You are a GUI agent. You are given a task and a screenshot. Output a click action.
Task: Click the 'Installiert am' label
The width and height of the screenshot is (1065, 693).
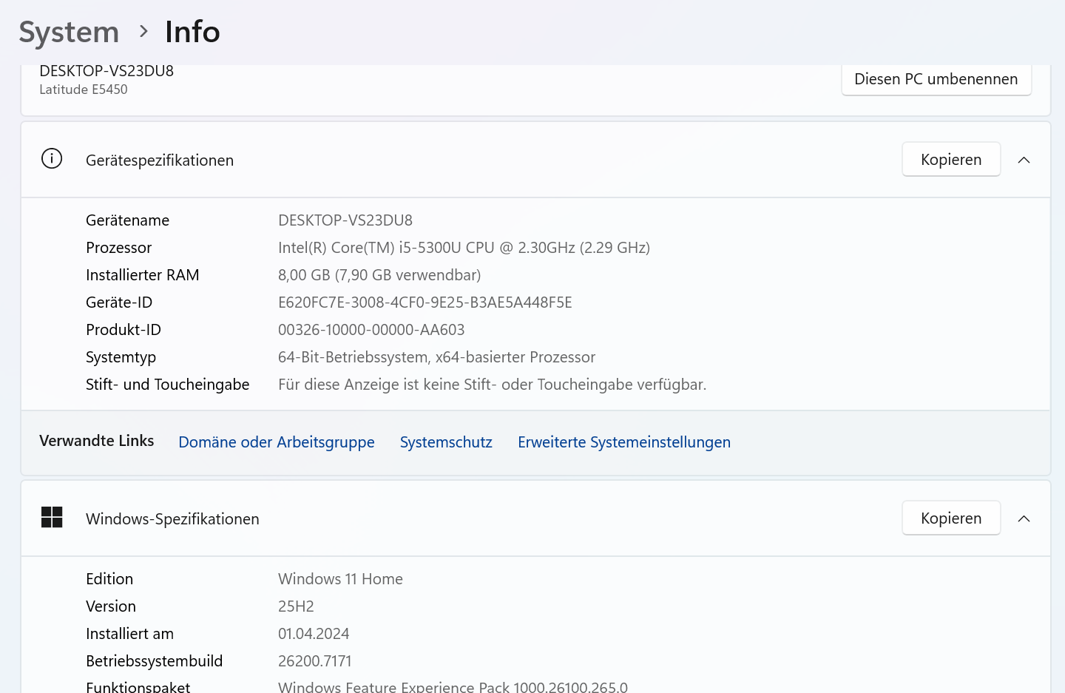[x=129, y=634]
